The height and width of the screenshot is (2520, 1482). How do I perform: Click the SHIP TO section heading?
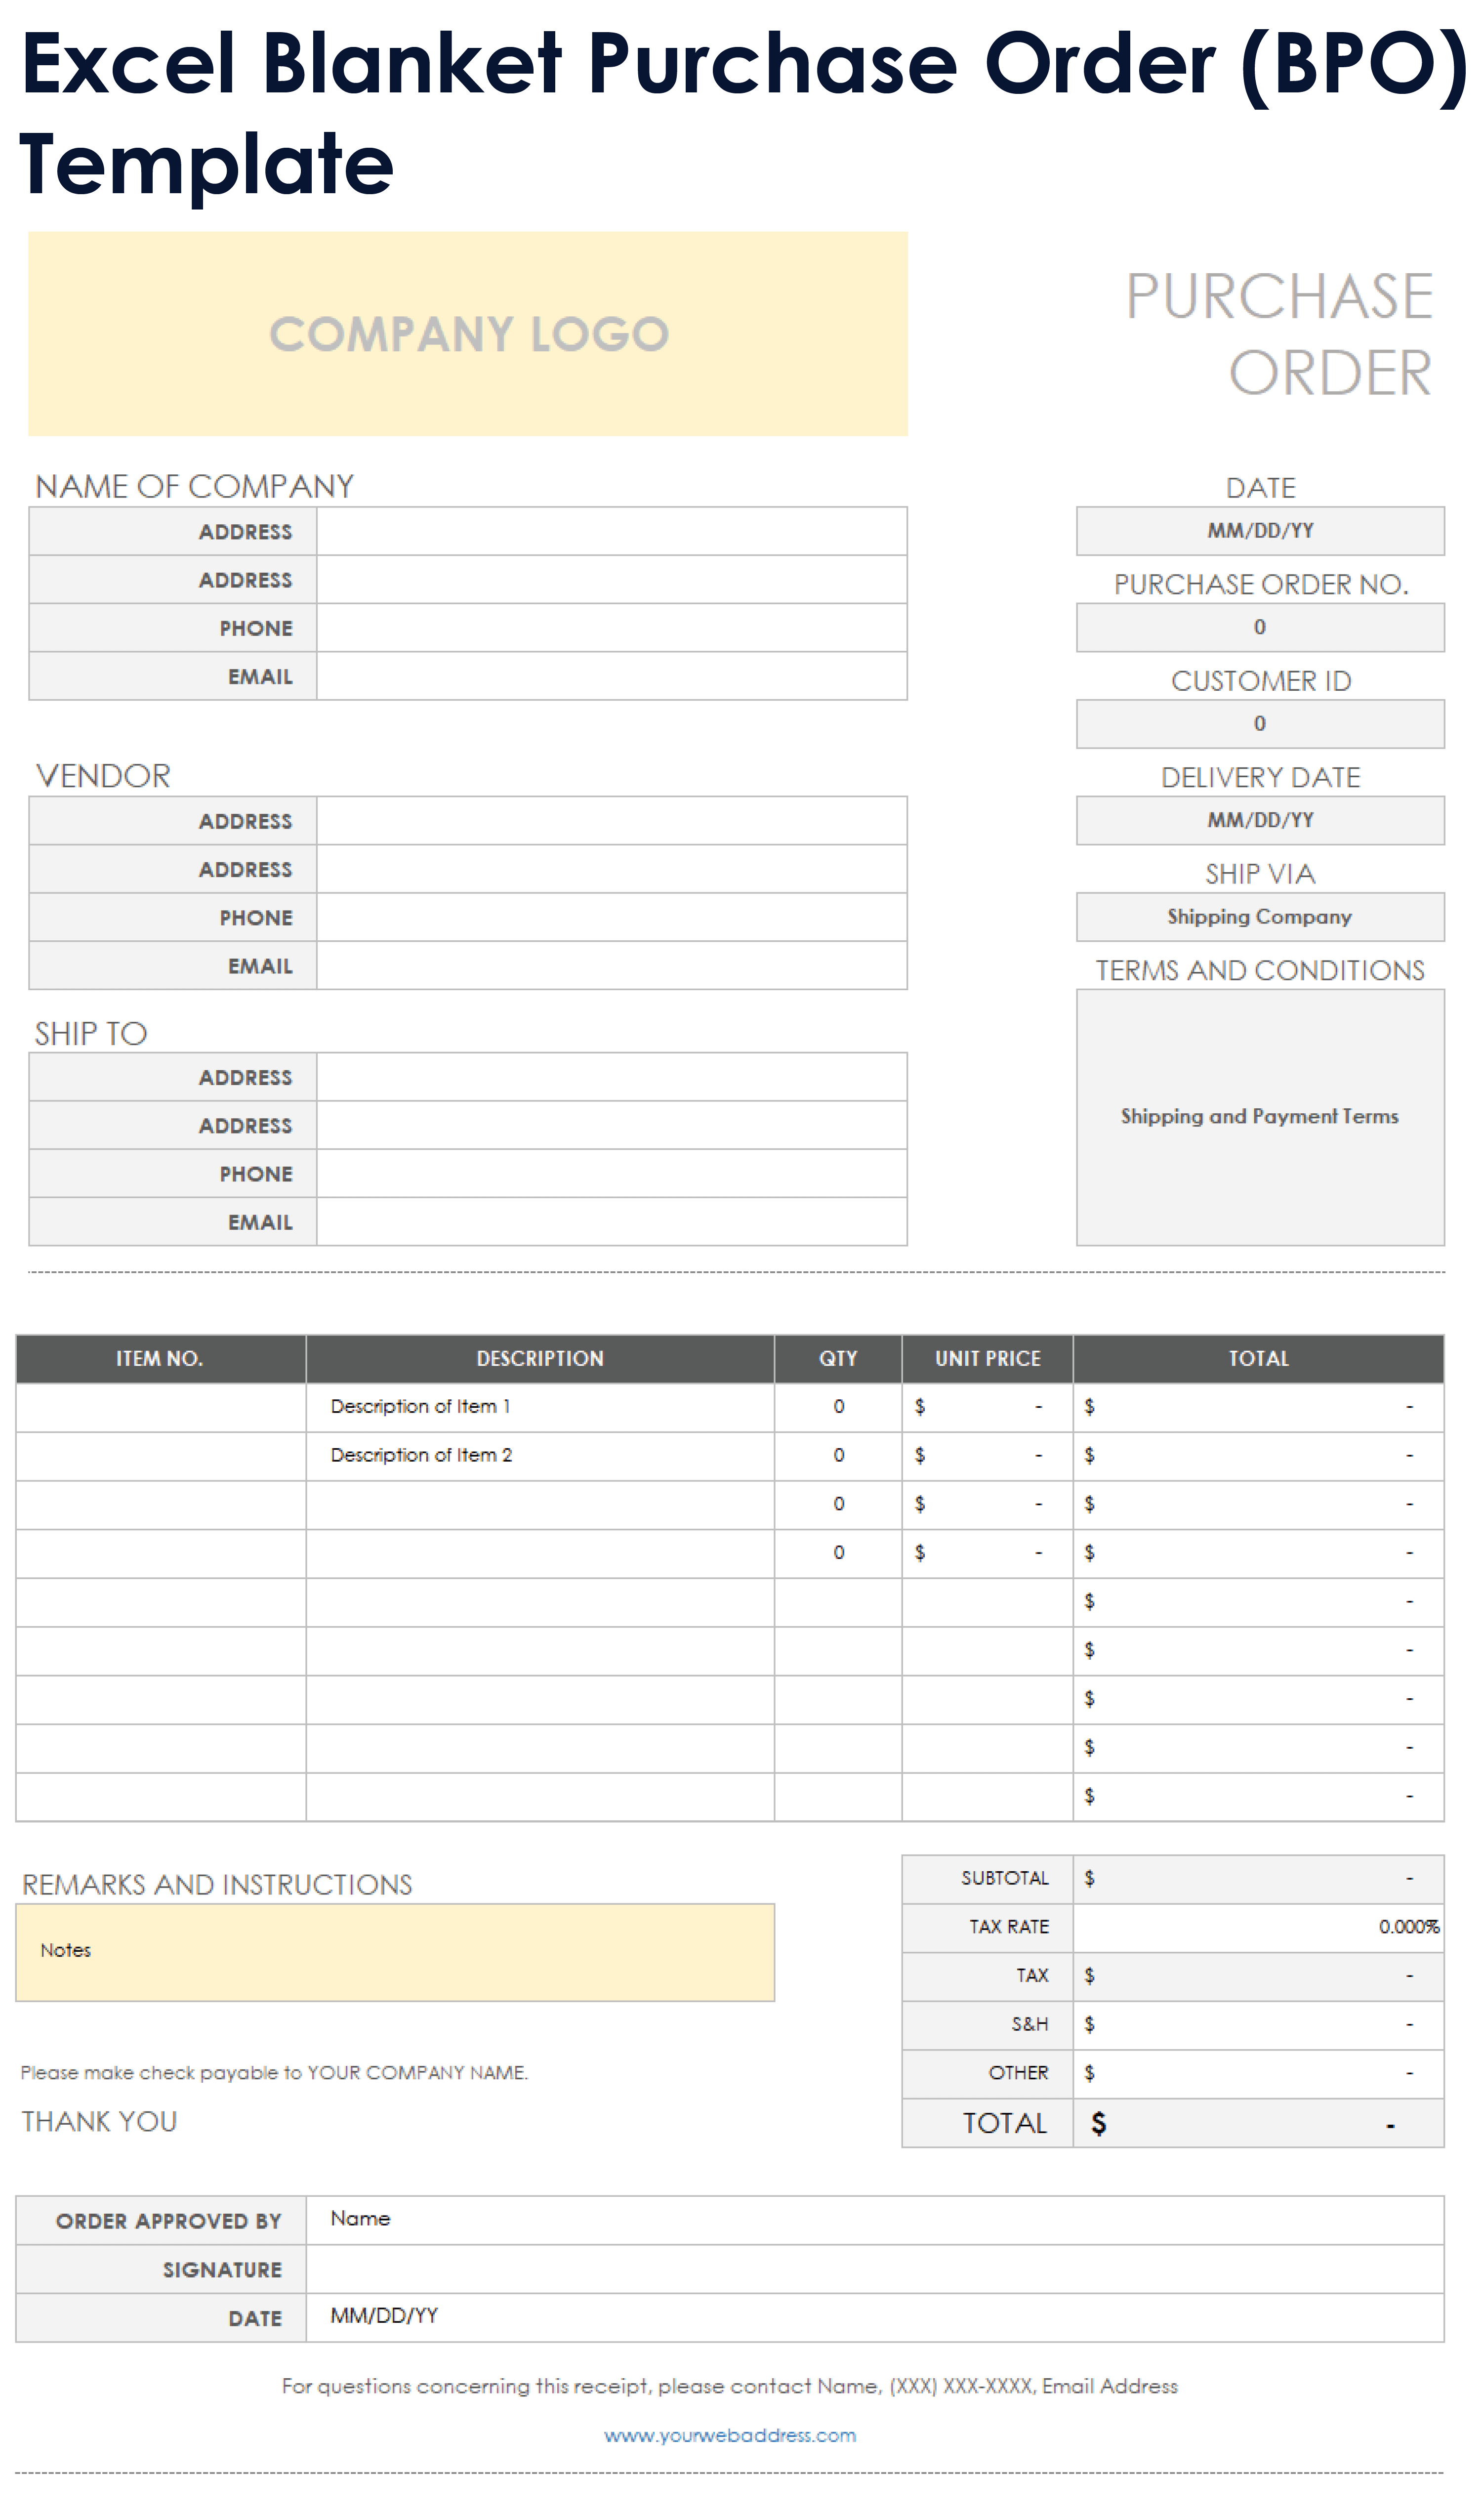point(91,1034)
